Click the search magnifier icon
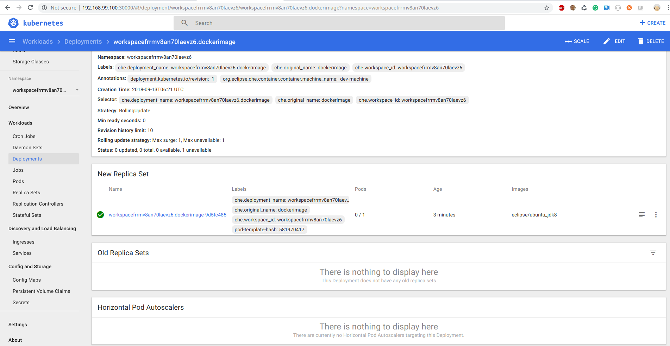Viewport: 670px width, 346px height. (x=184, y=23)
